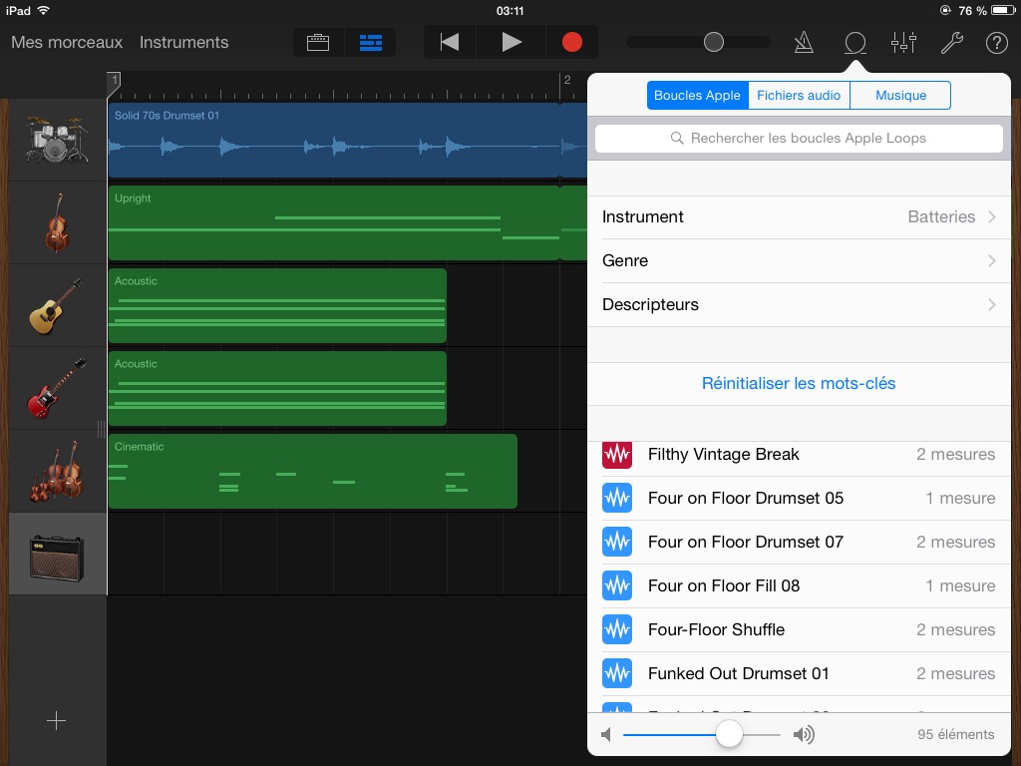Select the upright bass track icon
This screenshot has width=1021, height=766.
(57, 222)
